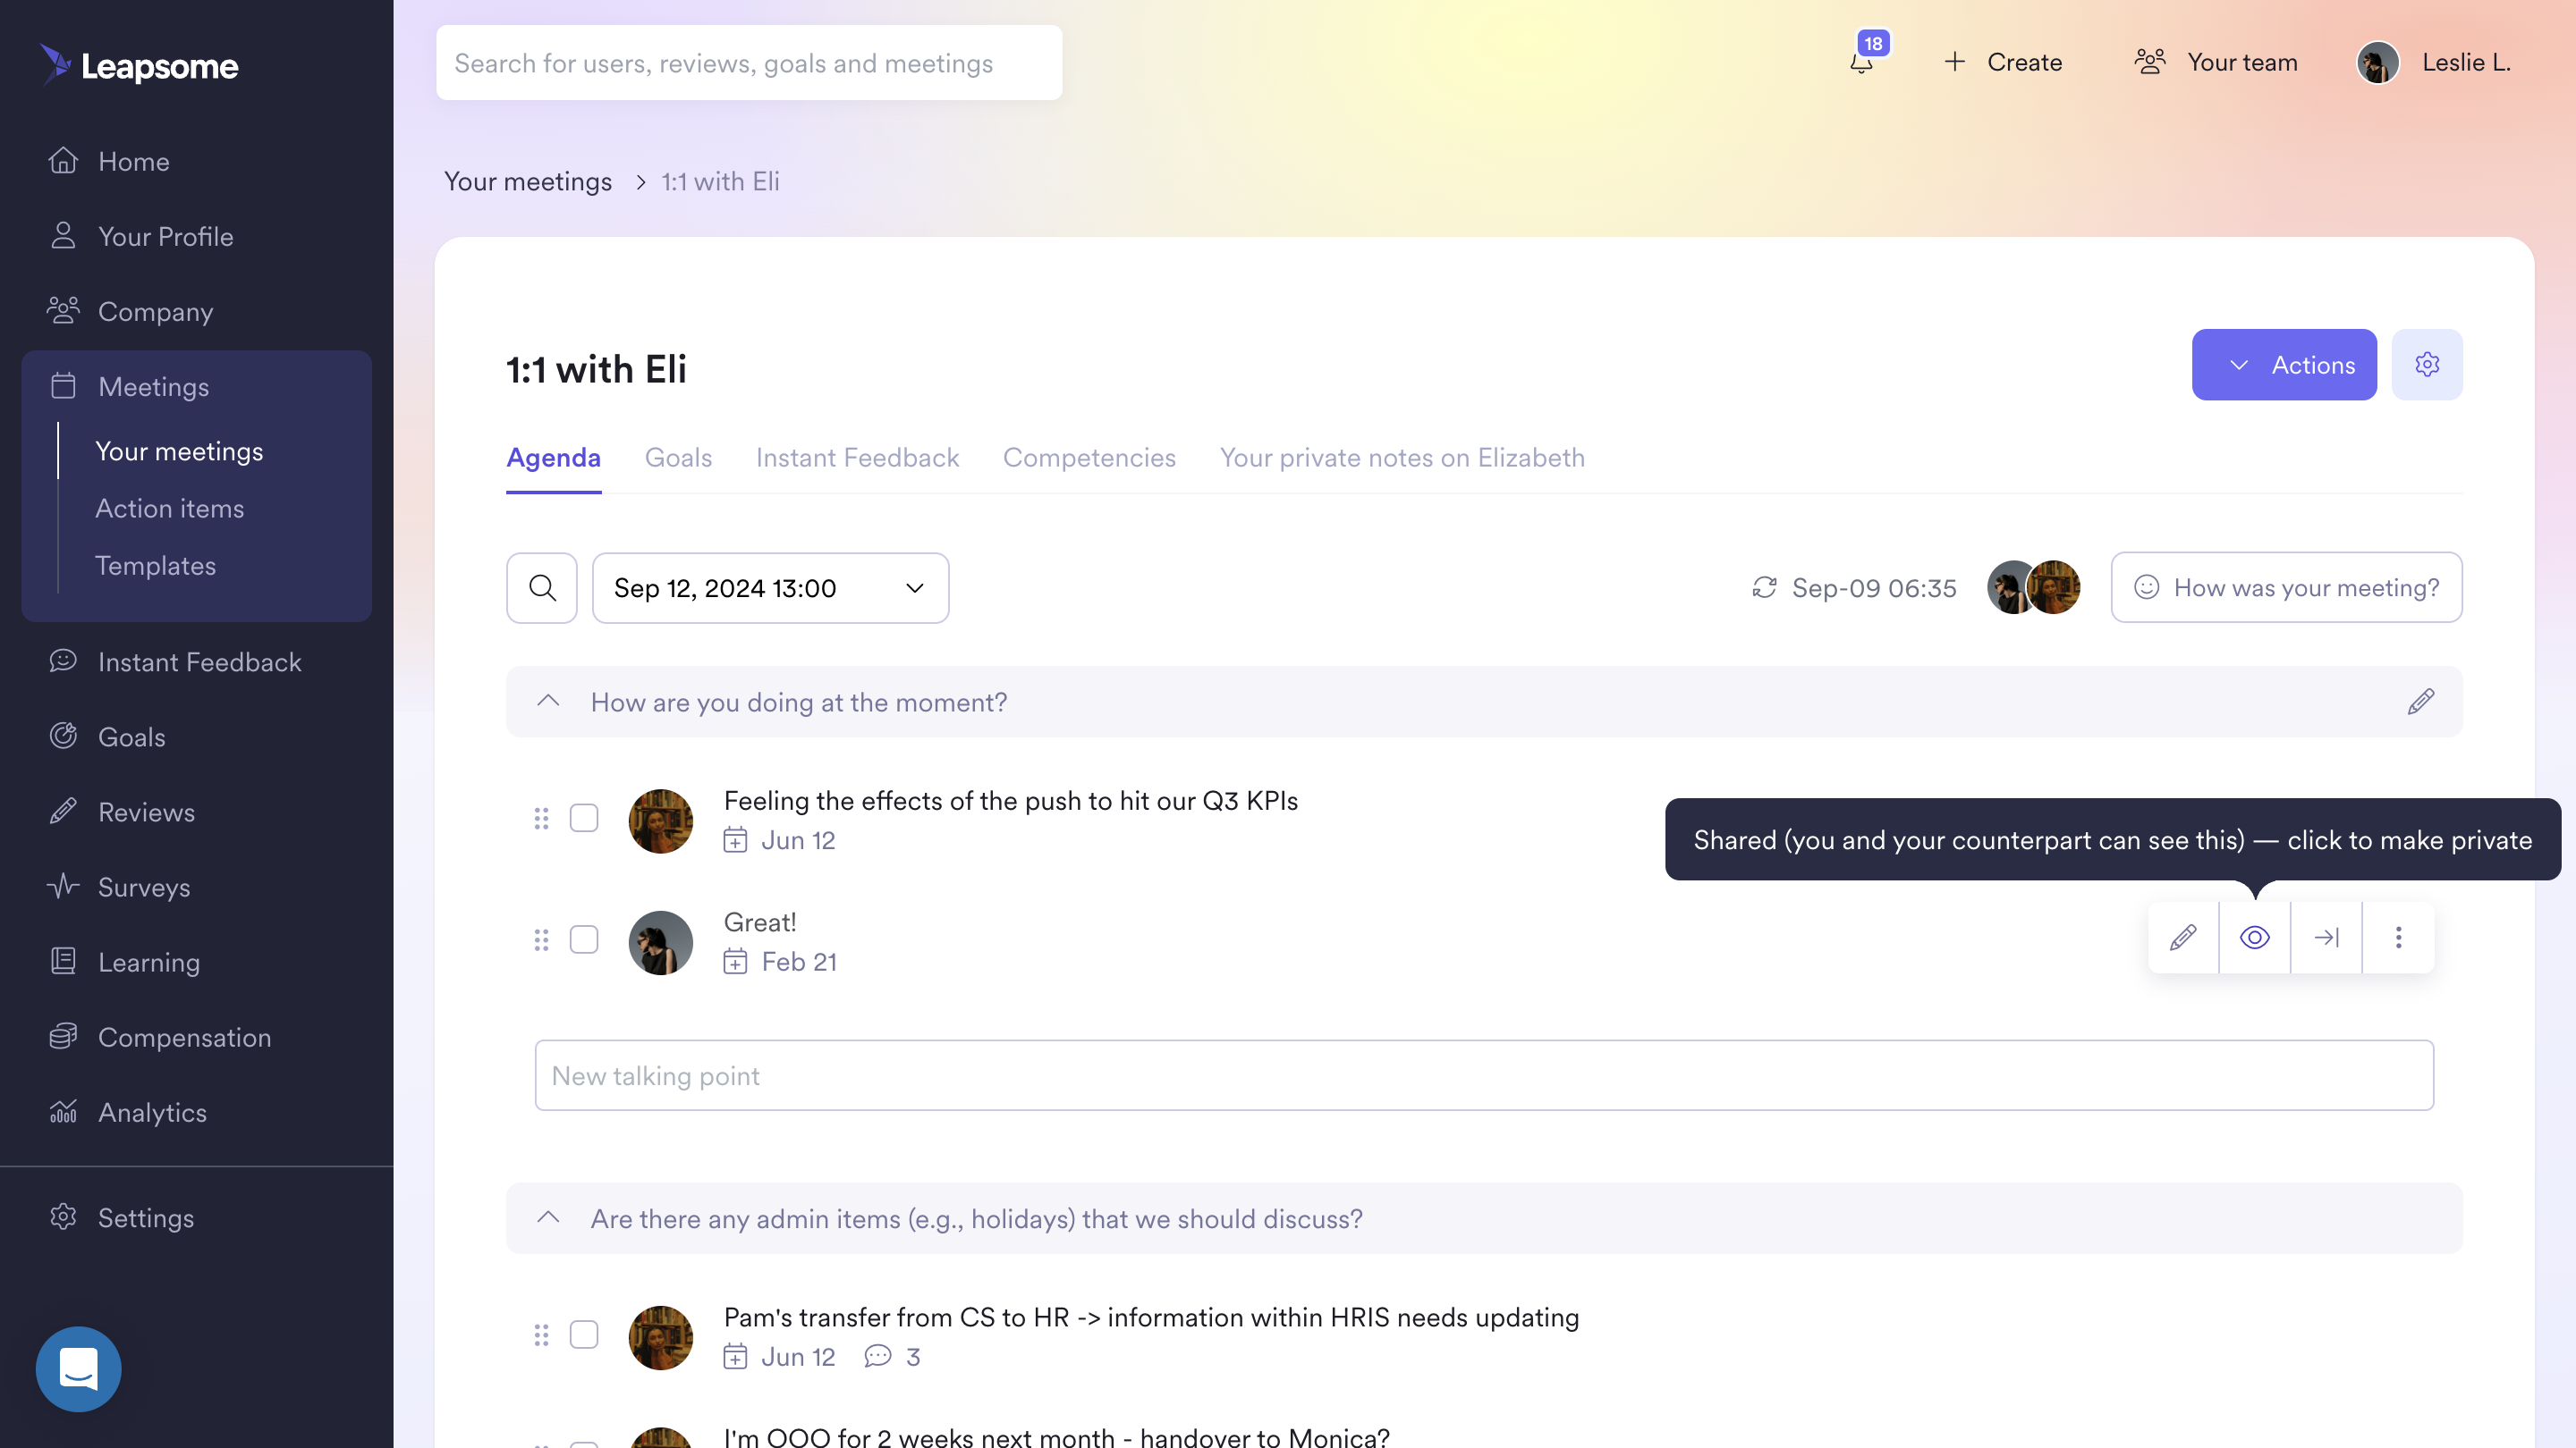Image resolution: width=2576 pixels, height=1448 pixels.
Task: Open Your team from the header
Action: [x=2216, y=62]
